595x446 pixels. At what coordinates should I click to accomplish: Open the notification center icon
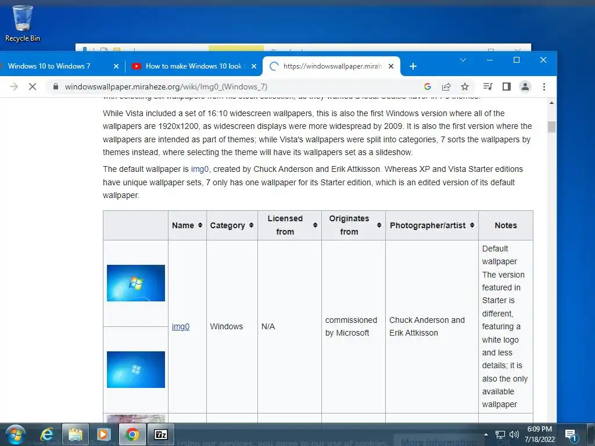[571, 435]
